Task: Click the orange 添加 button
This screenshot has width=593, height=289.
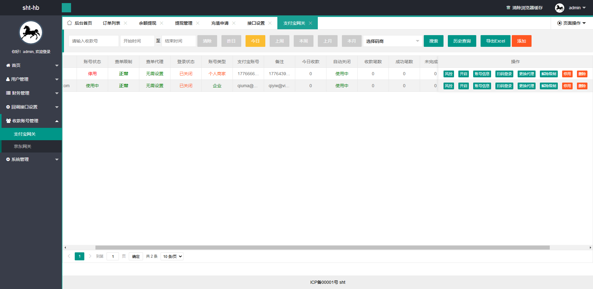Action: (521, 41)
